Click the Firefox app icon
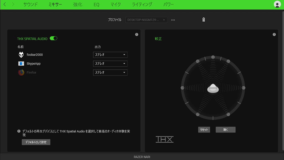The width and height of the screenshot is (284, 160). click(x=21, y=72)
